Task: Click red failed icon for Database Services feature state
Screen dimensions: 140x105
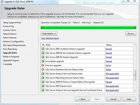Action: coord(43,70)
